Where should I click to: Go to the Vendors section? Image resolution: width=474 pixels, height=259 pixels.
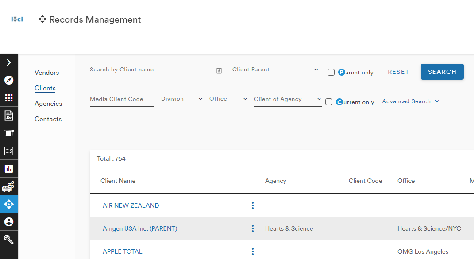(46, 73)
